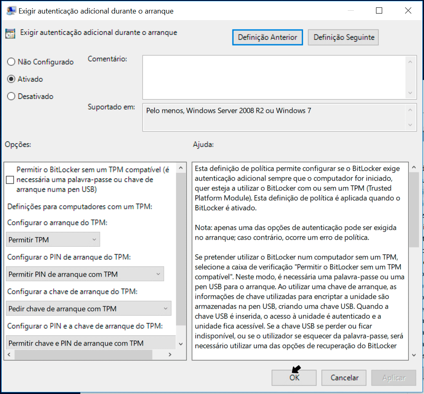Tick Permitir o BitLocker sem um TPM compatível checkbox

[x=10, y=180]
